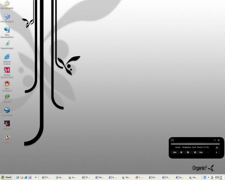Open the topmost folder icon on desktop
This screenshot has height=180, width=225.
[x=7, y=4]
